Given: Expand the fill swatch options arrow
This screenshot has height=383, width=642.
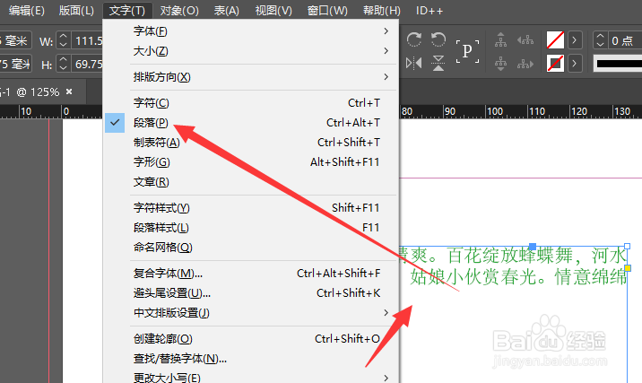Looking at the screenshot, I should (x=575, y=40).
